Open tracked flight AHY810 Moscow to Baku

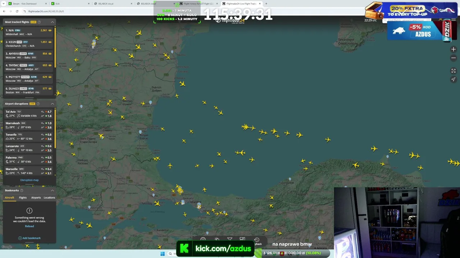pos(29,56)
